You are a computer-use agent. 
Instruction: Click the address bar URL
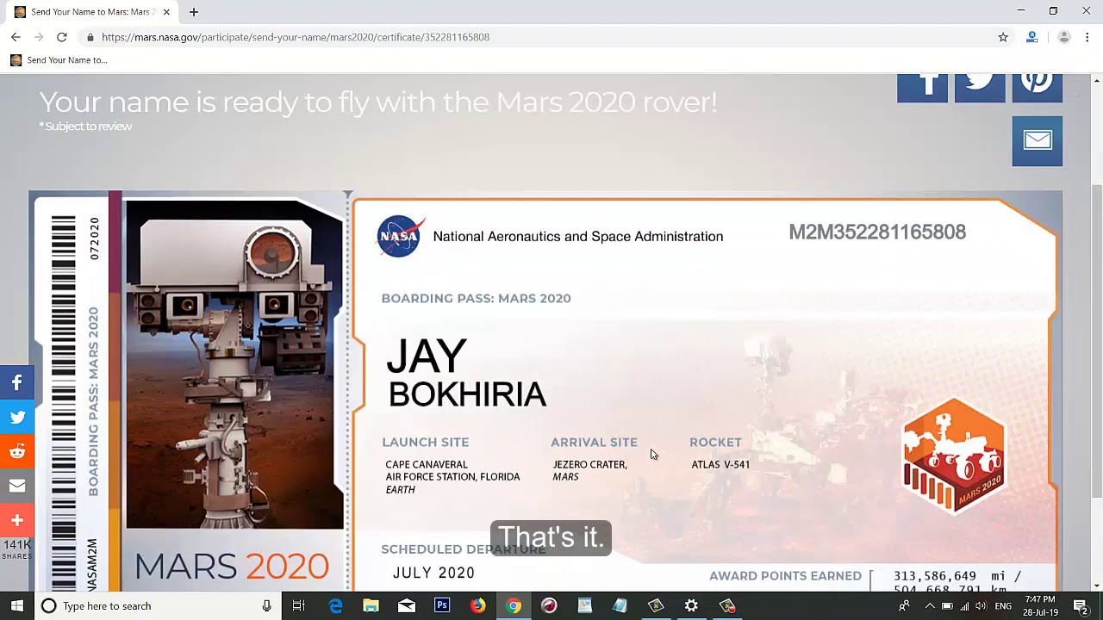click(x=296, y=37)
